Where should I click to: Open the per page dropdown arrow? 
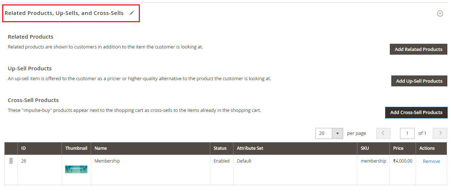click(x=337, y=133)
